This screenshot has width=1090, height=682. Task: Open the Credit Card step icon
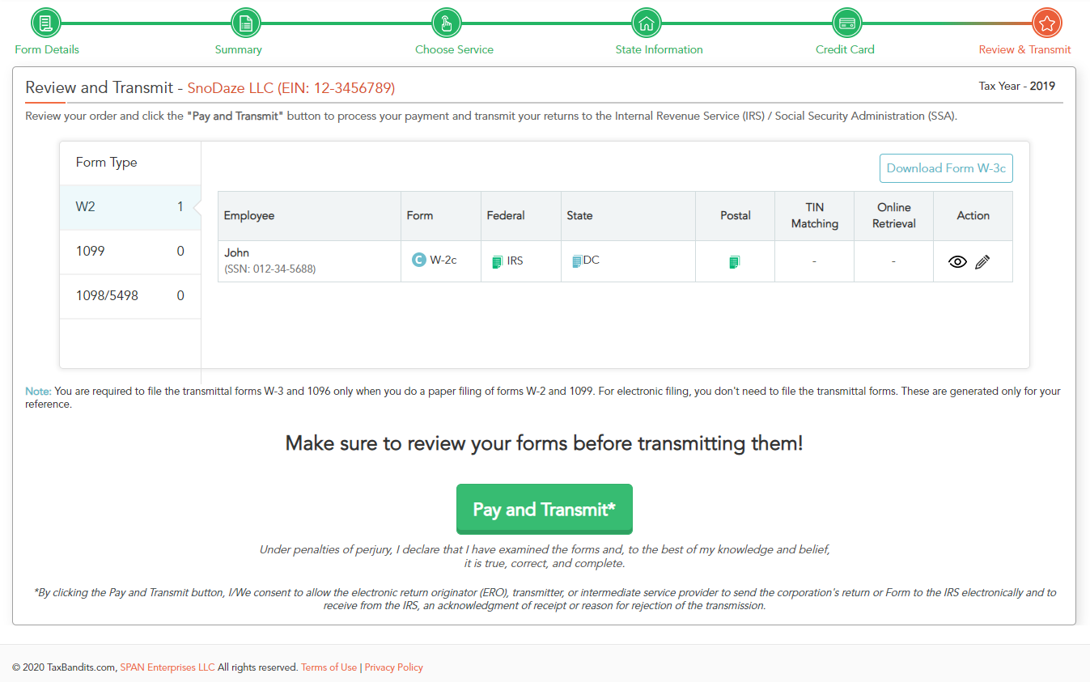(x=846, y=23)
